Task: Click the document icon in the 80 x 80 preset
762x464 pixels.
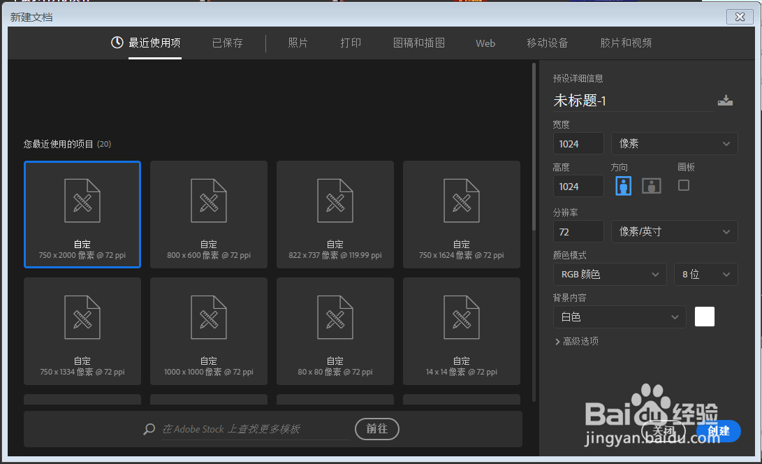Action: tap(335, 317)
